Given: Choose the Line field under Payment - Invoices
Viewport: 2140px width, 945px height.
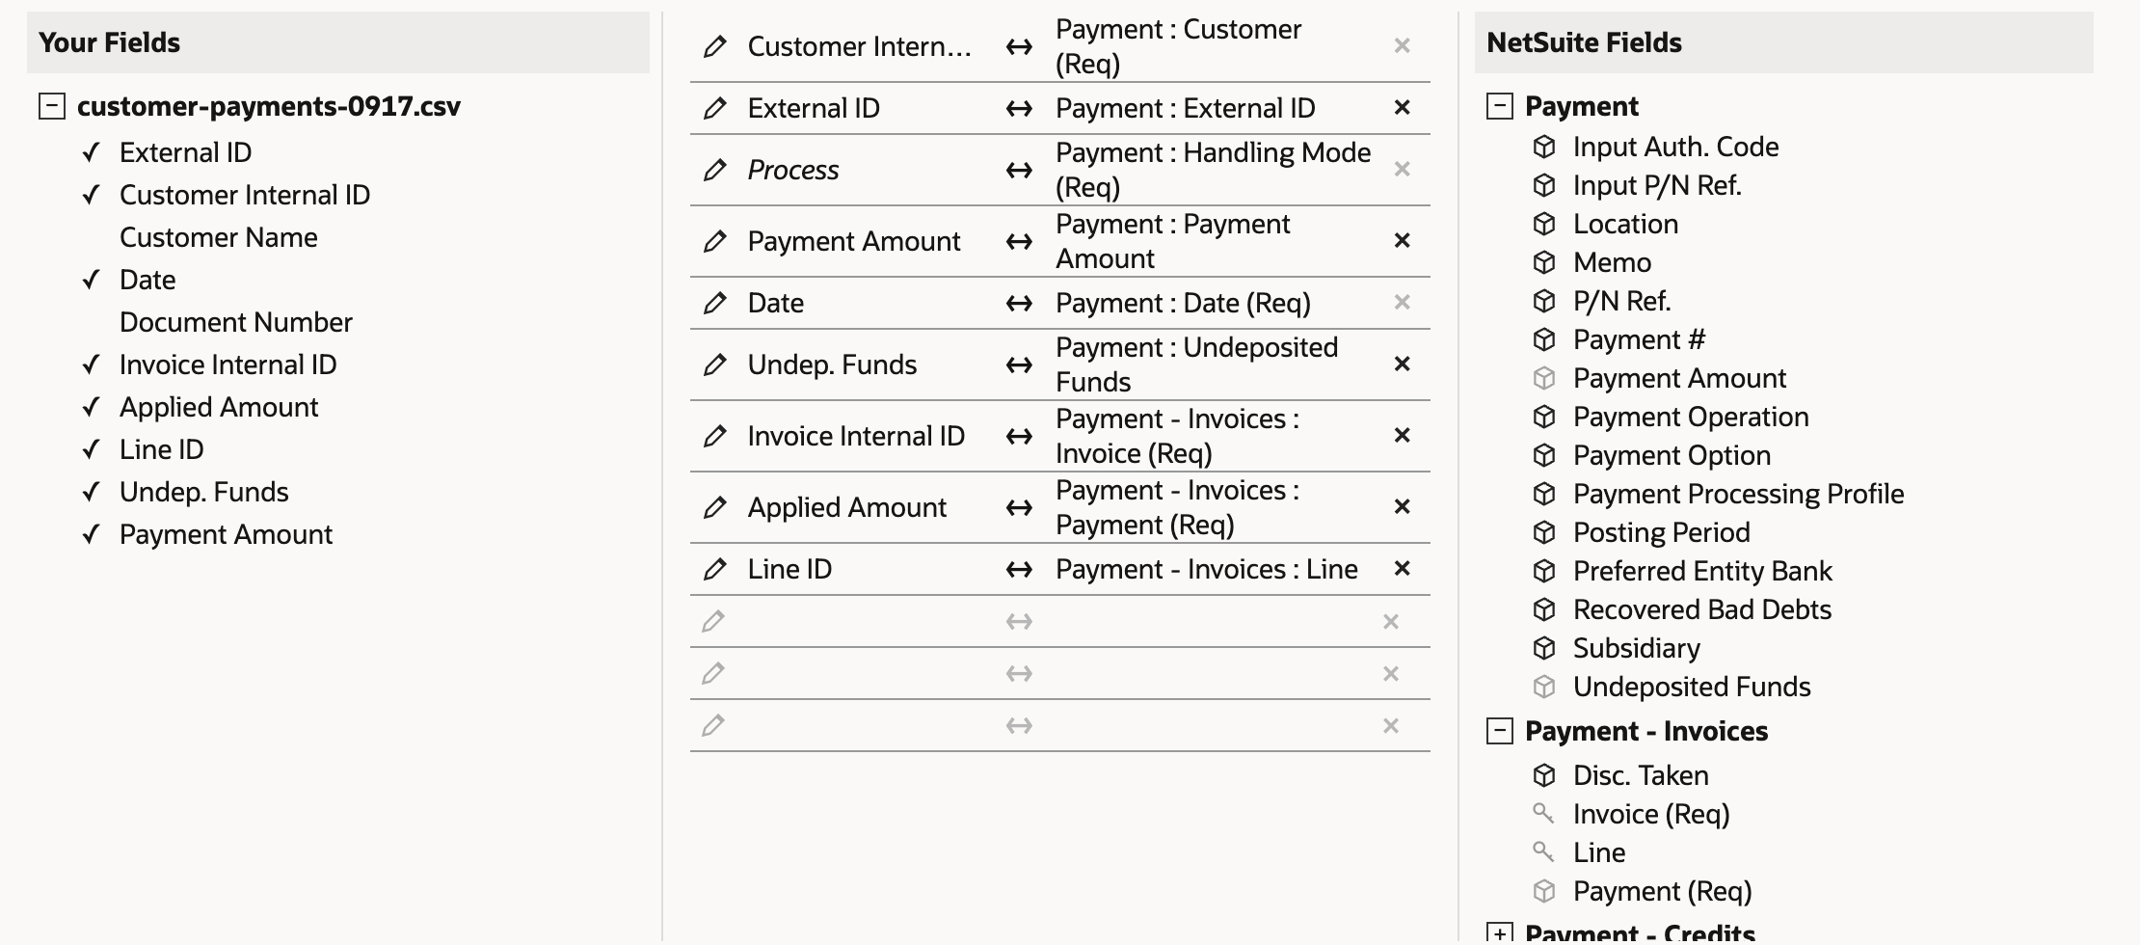Looking at the screenshot, I should point(1599,852).
